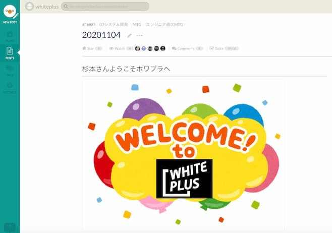Click the first watcher avatar
This screenshot has width=332, height=233.
click(x=138, y=48)
